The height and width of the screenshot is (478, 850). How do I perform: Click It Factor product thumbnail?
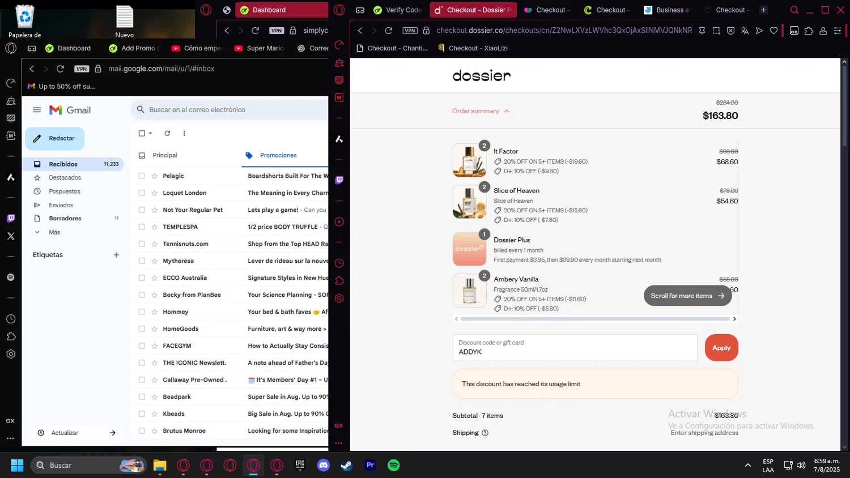pos(469,160)
